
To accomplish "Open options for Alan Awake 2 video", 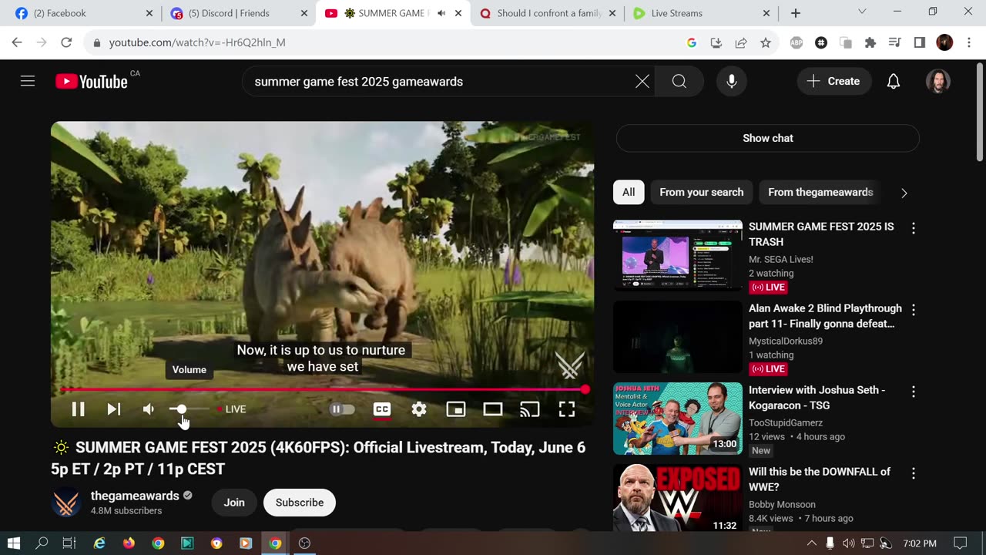I will (x=914, y=310).
